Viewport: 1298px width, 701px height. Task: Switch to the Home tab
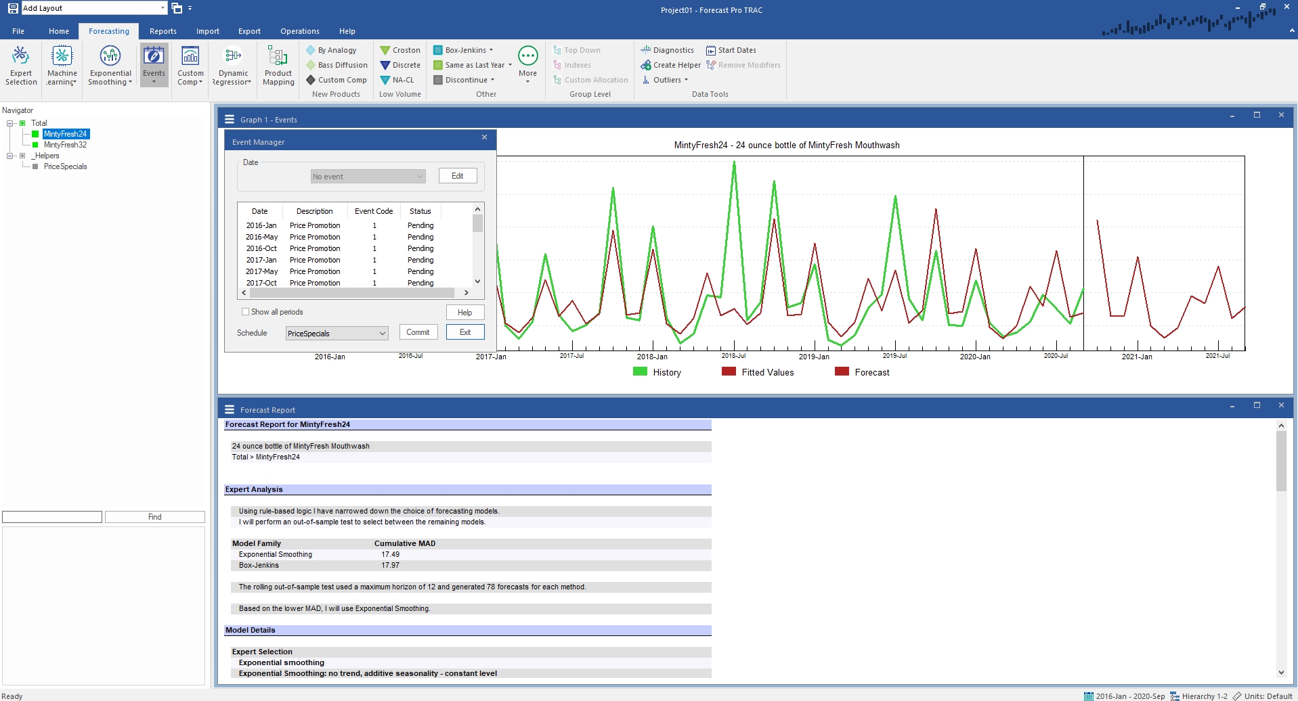click(x=59, y=31)
